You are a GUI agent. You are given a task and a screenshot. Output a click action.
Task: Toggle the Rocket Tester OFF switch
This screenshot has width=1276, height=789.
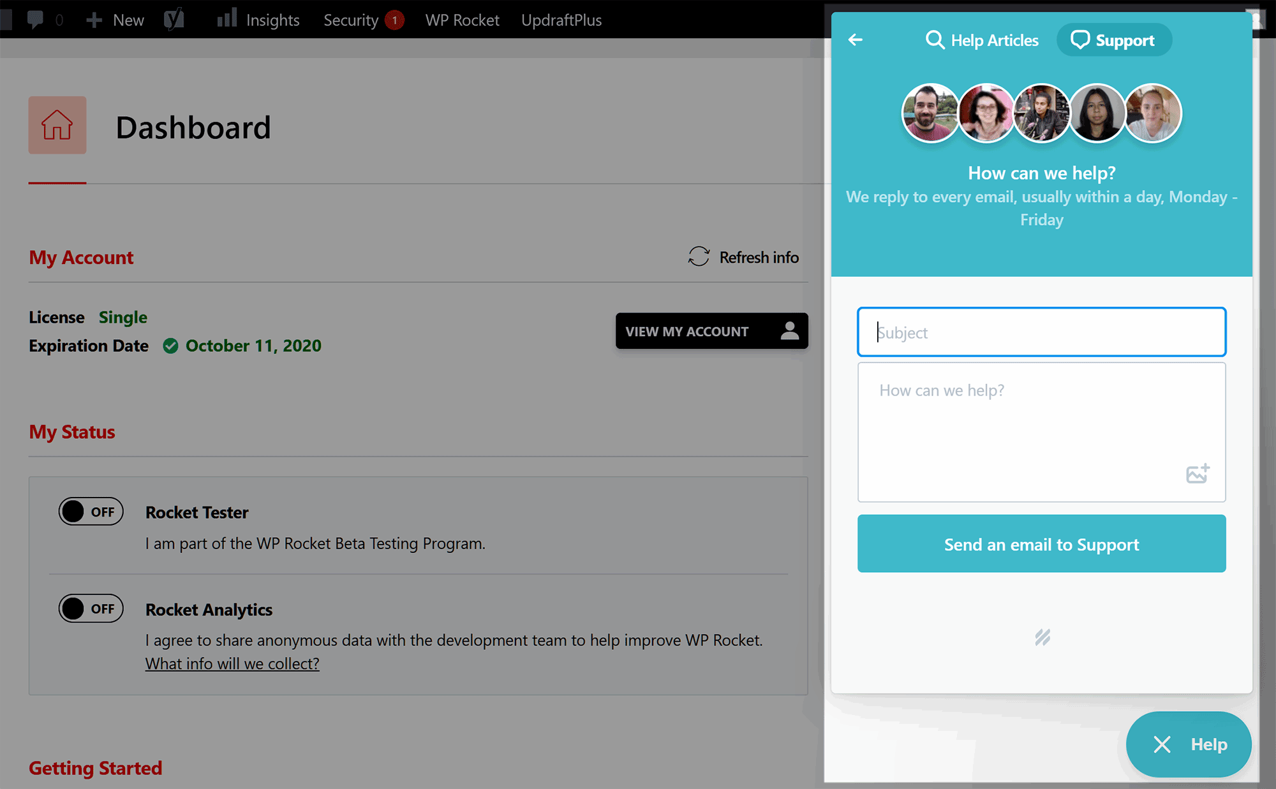pos(89,511)
